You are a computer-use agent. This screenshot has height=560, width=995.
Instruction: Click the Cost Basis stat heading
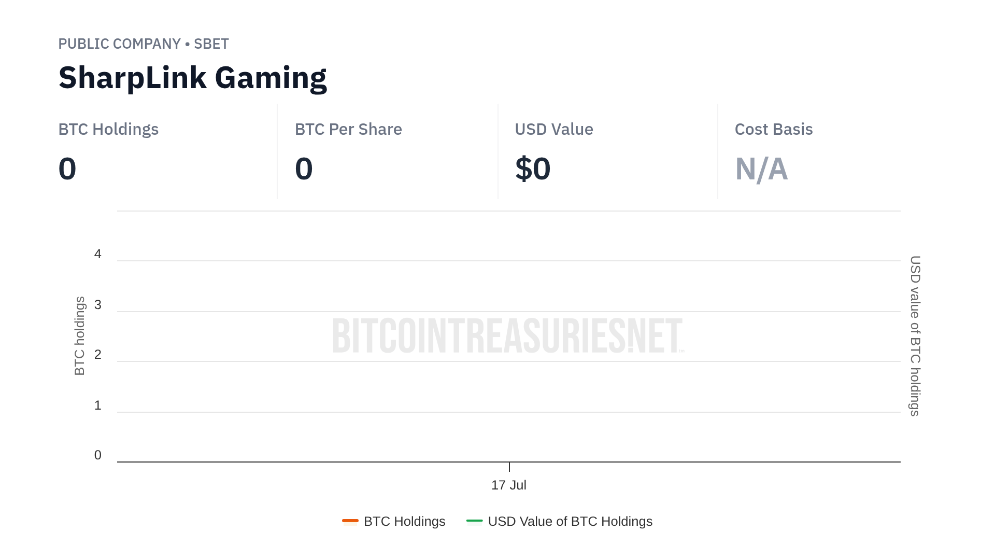click(x=774, y=129)
